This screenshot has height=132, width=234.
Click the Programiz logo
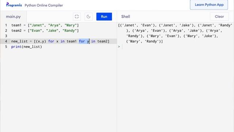click(14, 5)
